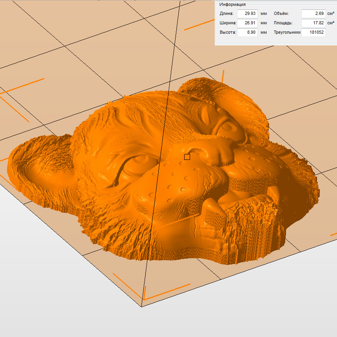Click the Высота (height) value field

pyautogui.click(x=247, y=32)
